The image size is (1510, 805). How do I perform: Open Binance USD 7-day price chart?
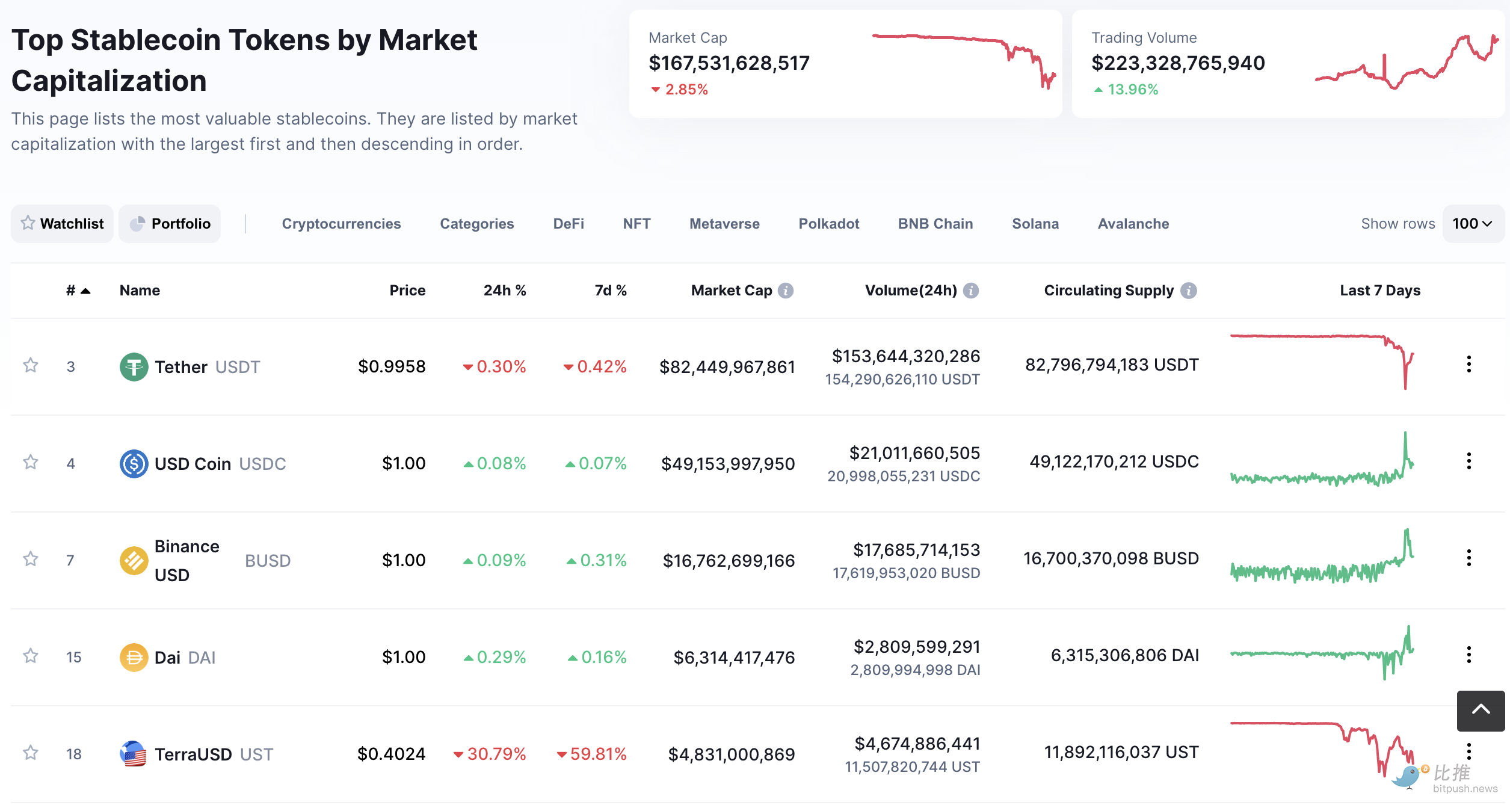pyautogui.click(x=1322, y=556)
